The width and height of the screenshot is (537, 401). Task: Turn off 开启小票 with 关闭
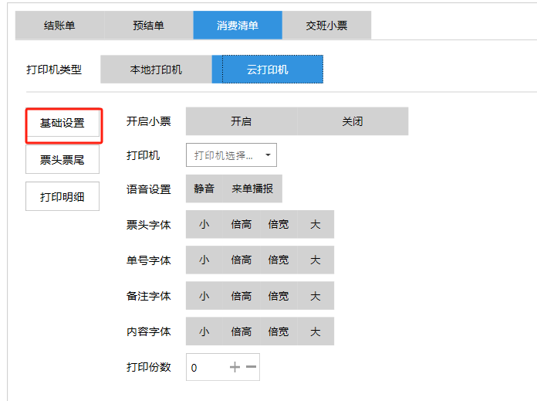point(353,121)
